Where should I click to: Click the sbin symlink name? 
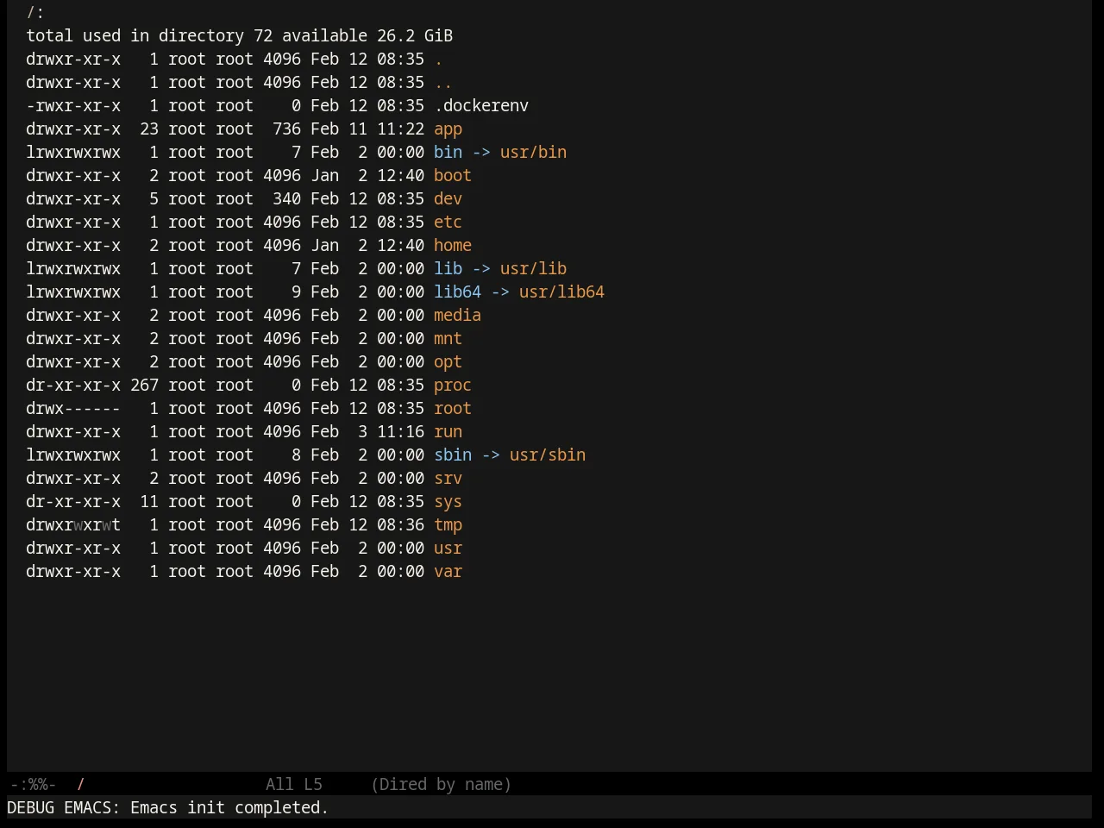click(453, 455)
